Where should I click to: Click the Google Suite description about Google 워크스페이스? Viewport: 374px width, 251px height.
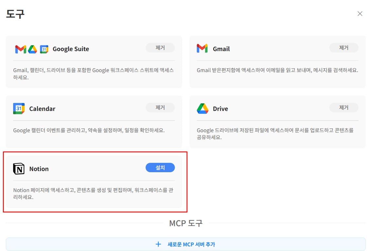click(94, 74)
